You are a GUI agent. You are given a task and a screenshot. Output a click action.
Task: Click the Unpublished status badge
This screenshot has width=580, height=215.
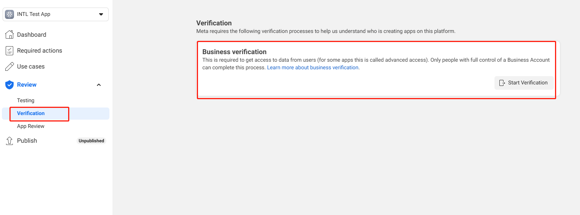click(91, 141)
